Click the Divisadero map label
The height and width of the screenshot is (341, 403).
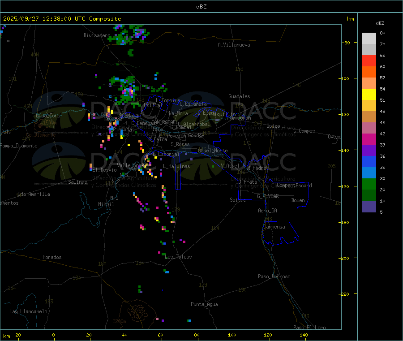pos(97,35)
